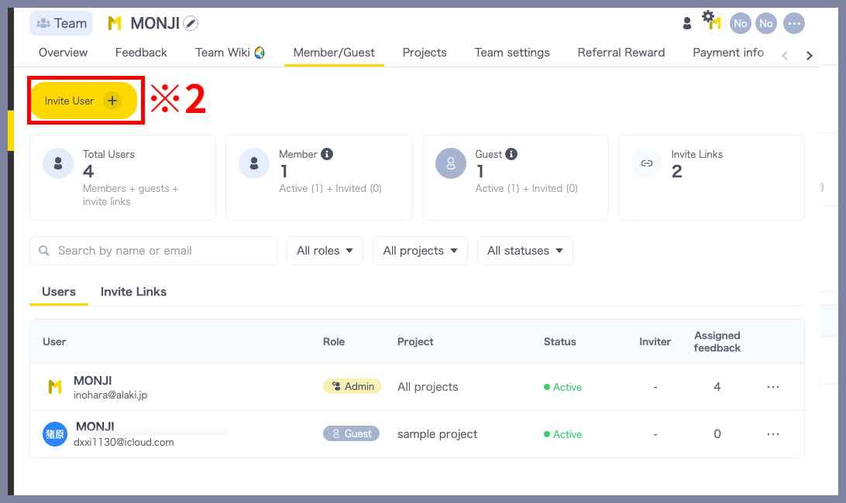Click the second 'No' avatar in header
The width and height of the screenshot is (846, 503).
pyautogui.click(x=765, y=23)
